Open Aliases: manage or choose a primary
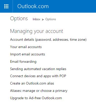This screenshot has width=96, height=105. tap(39, 91)
